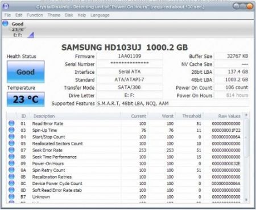Click the status orb next to Seek Error Rate
The height and width of the screenshot is (210, 256).
click(x=11, y=150)
